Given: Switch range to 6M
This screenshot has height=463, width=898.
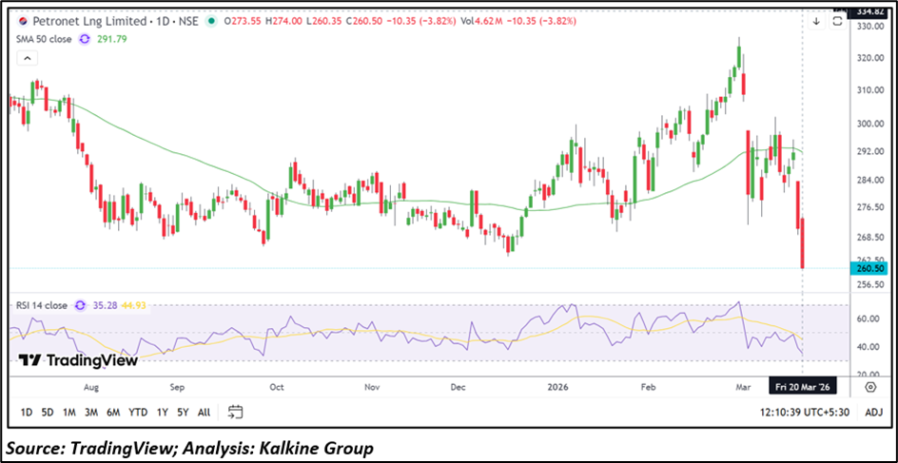Looking at the screenshot, I should (113, 412).
